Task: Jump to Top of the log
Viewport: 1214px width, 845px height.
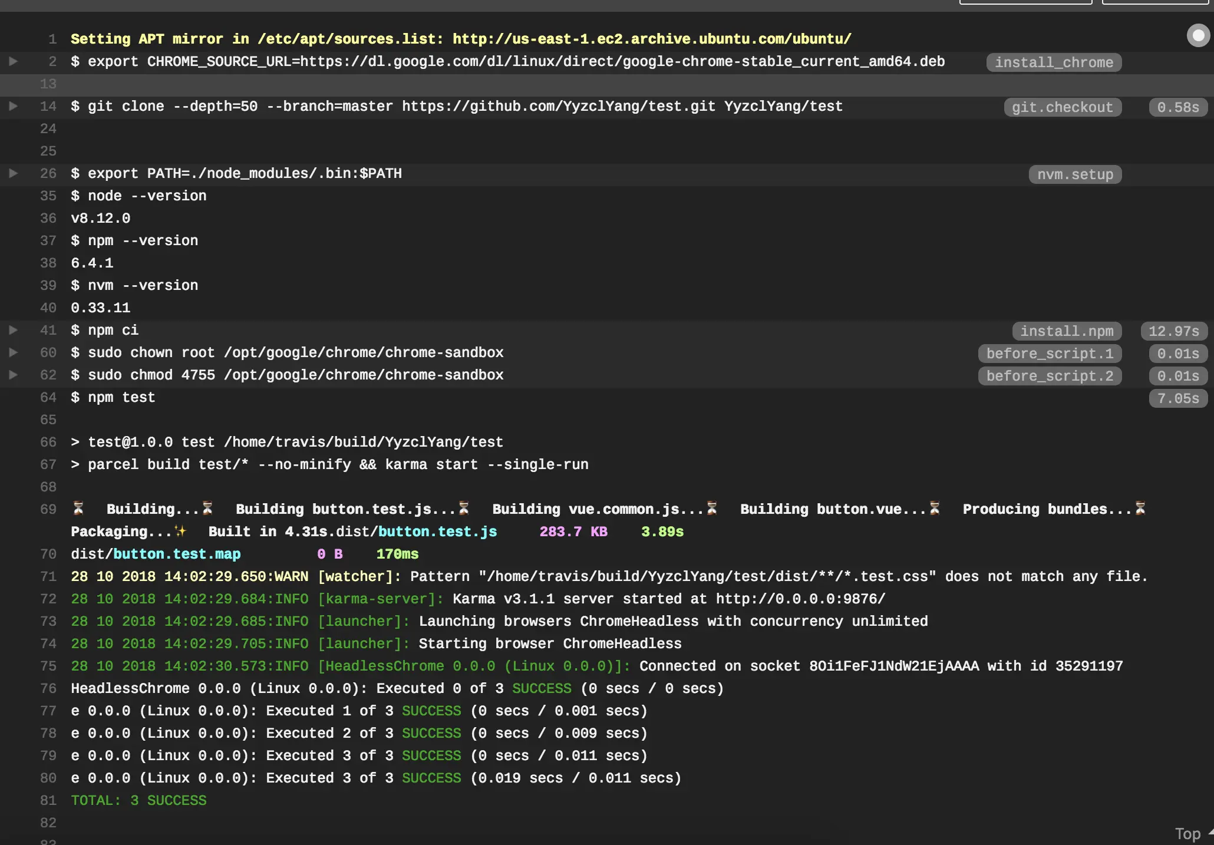Action: tap(1188, 834)
